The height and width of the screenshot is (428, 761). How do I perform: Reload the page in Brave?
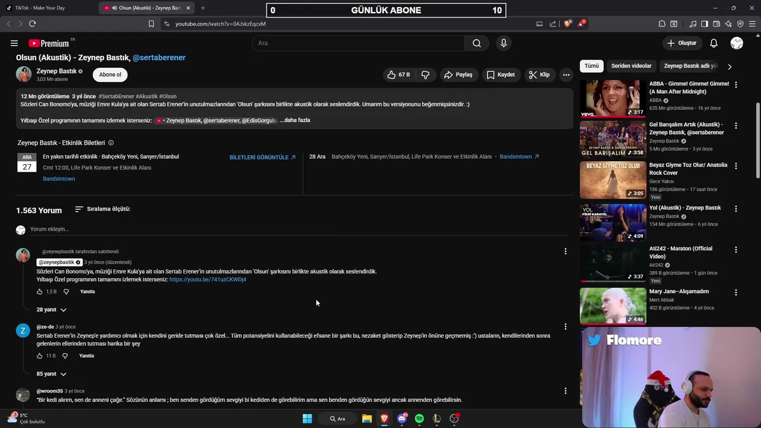[x=32, y=24]
